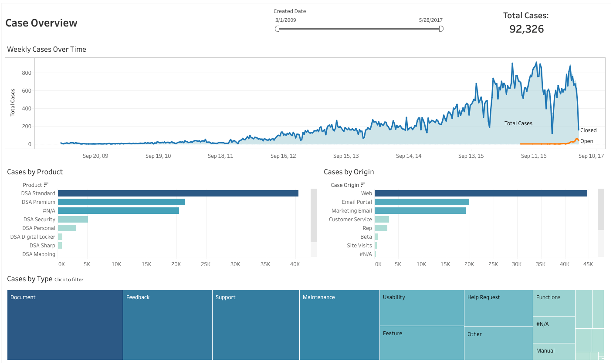
Task: Filter by the Document tile in treemap
Action: pyautogui.click(x=65, y=325)
